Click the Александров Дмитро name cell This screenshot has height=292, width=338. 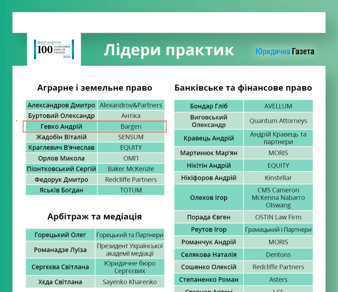[x=61, y=105]
